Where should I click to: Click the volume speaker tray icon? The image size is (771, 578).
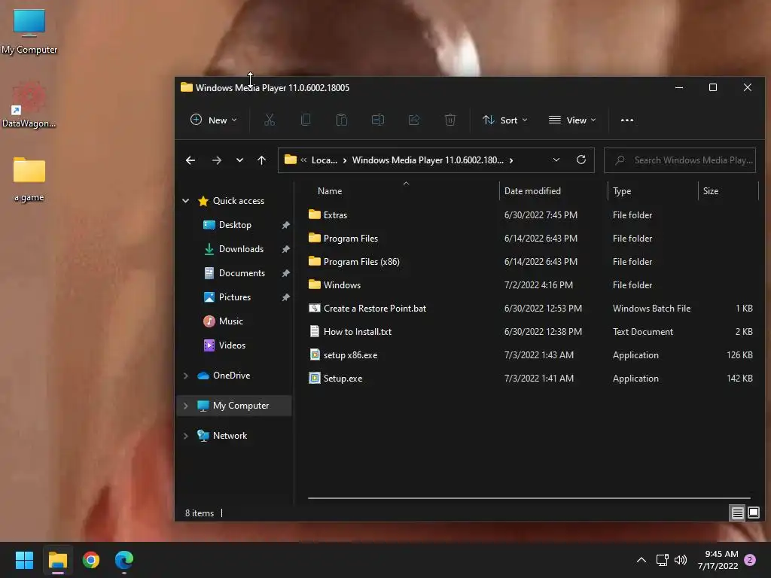click(x=681, y=560)
